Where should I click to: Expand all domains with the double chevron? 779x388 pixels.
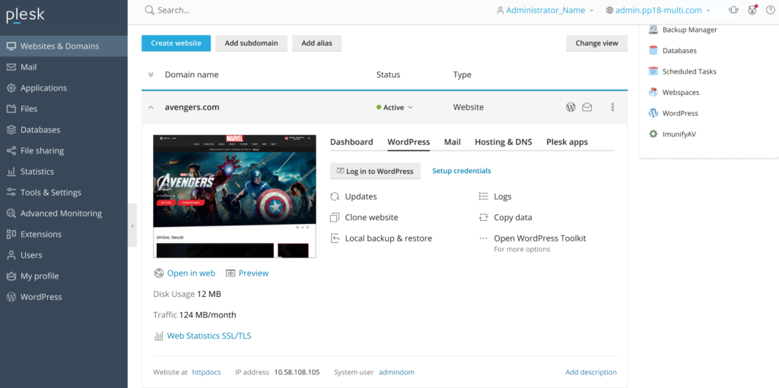click(151, 74)
